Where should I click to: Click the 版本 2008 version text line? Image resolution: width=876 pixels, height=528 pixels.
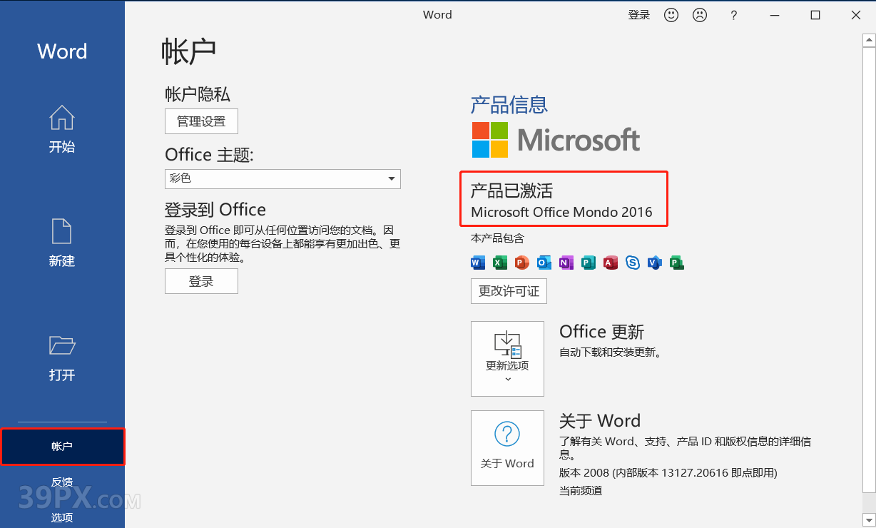coord(668,473)
